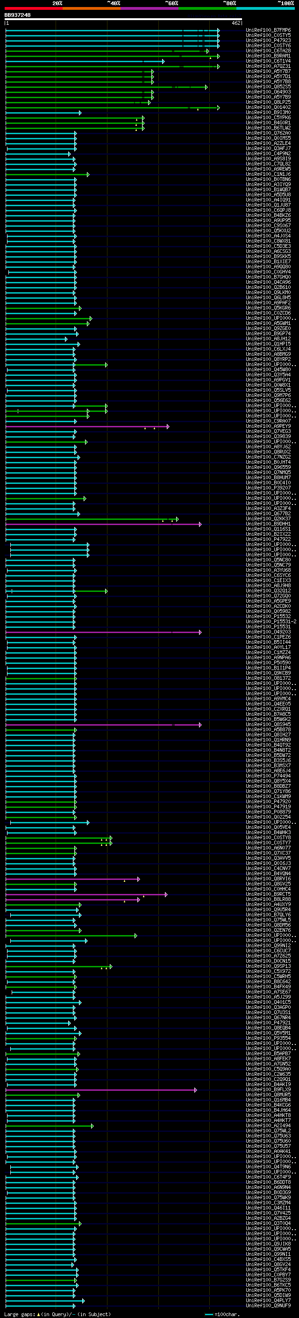Select the green ~80% identity legend segment
The image size is (299, 1318).
(x=207, y=8)
